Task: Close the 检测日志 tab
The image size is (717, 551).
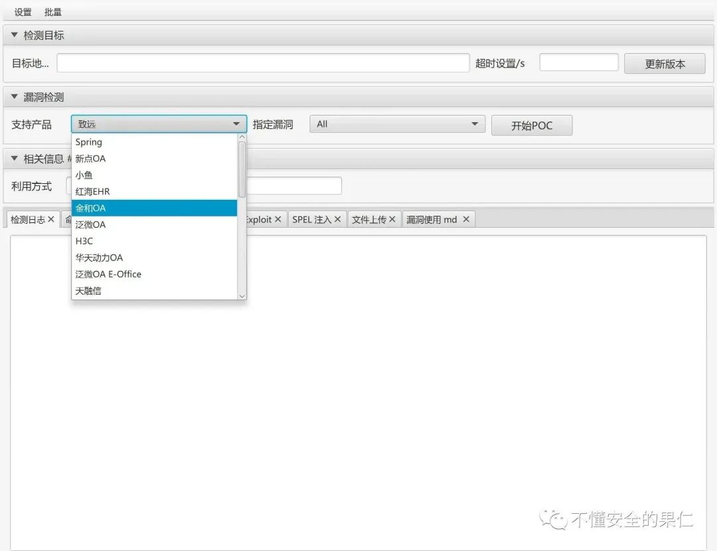Action: 51,219
